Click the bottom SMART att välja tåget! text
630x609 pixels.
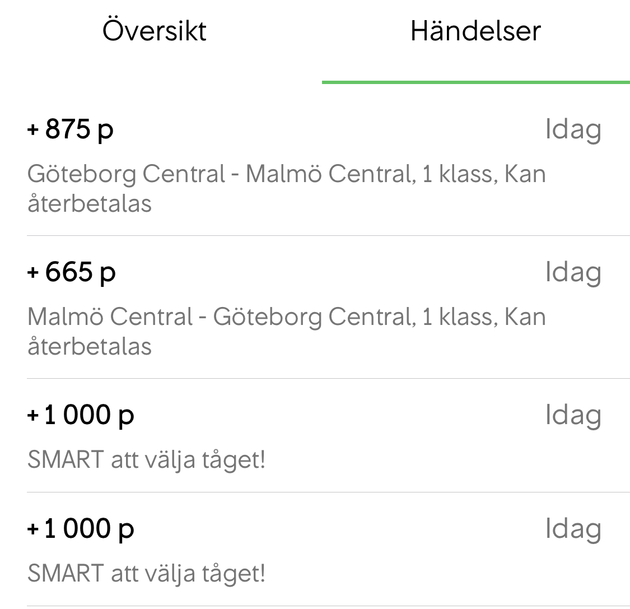click(146, 574)
